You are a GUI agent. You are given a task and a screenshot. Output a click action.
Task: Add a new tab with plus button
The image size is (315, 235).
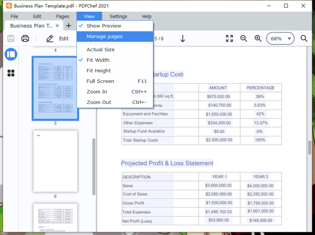(x=69, y=26)
